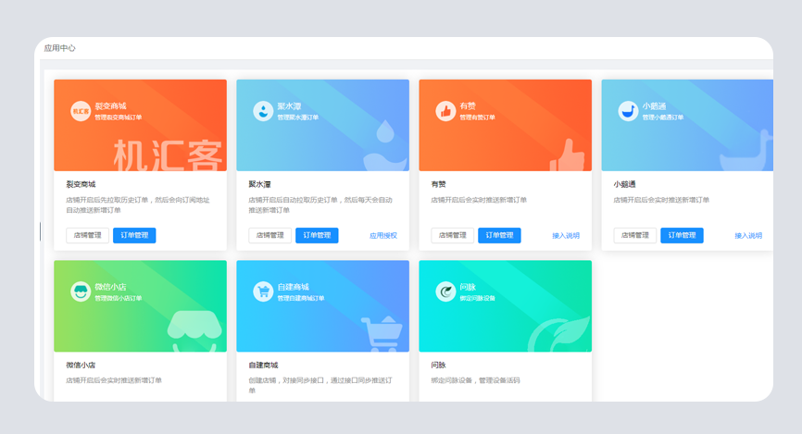Click the large cart graphic on 自建商城 banner
This screenshot has height=434, width=802.
pos(381,332)
